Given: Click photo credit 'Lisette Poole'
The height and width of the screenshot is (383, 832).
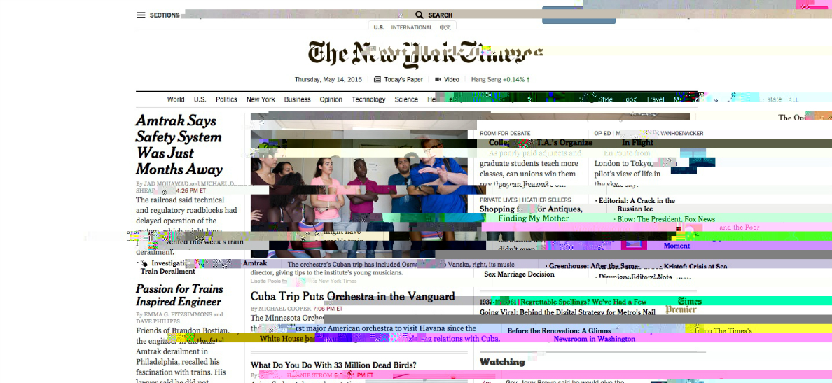Looking at the screenshot, I should point(269,281).
